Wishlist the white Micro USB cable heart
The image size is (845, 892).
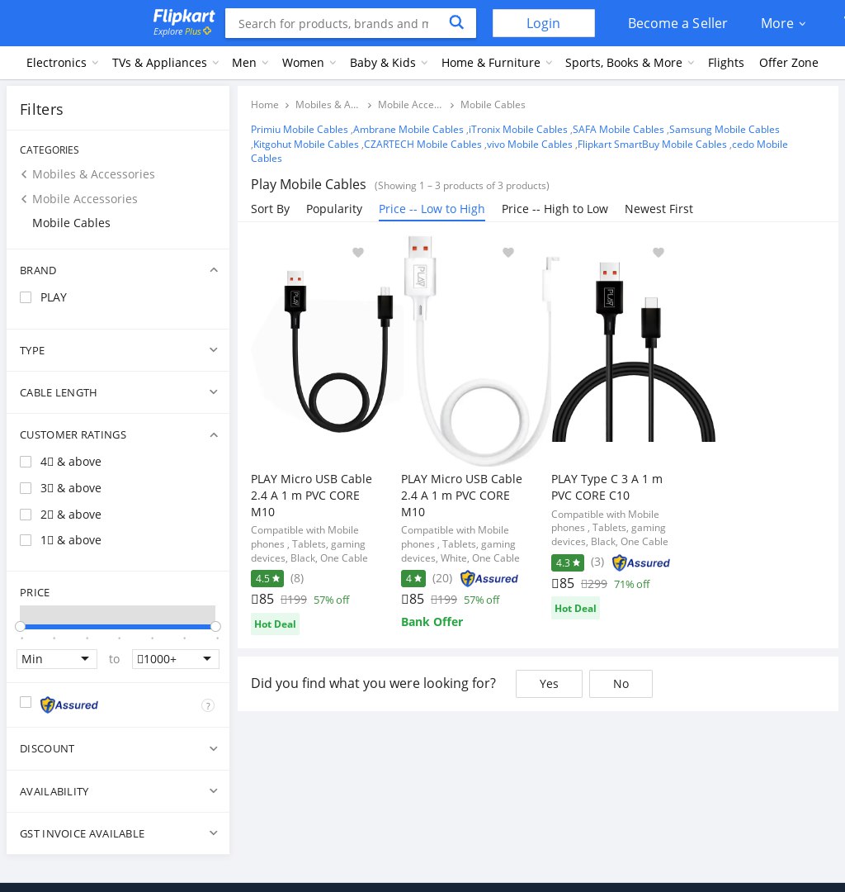pyautogui.click(x=508, y=252)
